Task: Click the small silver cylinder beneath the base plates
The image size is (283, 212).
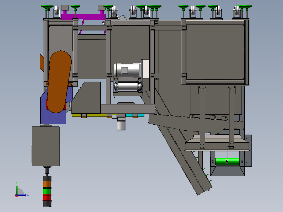Action: click(121, 125)
